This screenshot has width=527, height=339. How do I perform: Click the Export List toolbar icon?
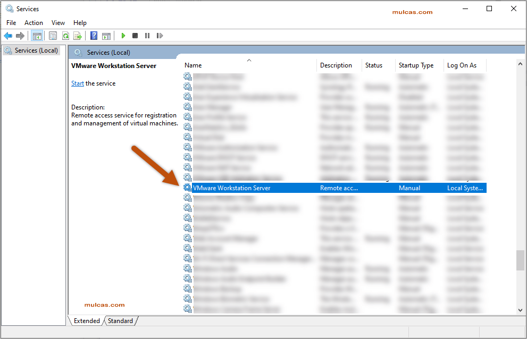(78, 36)
